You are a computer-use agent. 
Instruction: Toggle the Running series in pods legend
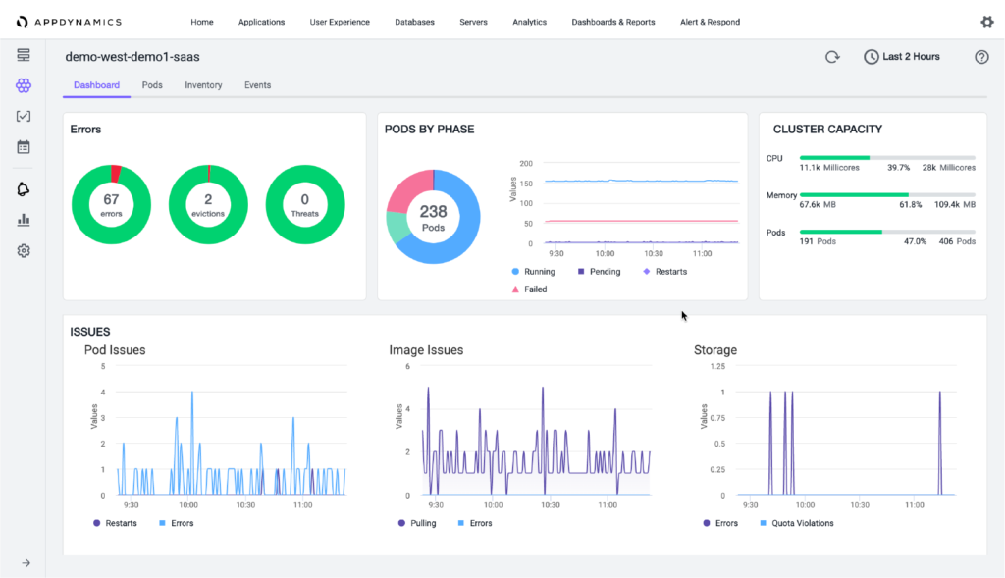(533, 272)
